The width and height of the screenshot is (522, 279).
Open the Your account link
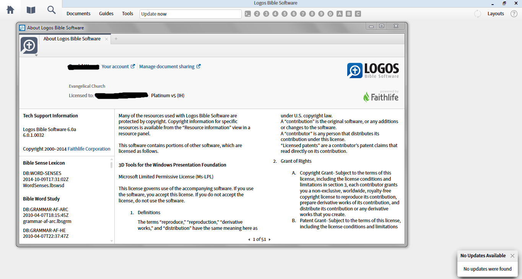(118, 66)
